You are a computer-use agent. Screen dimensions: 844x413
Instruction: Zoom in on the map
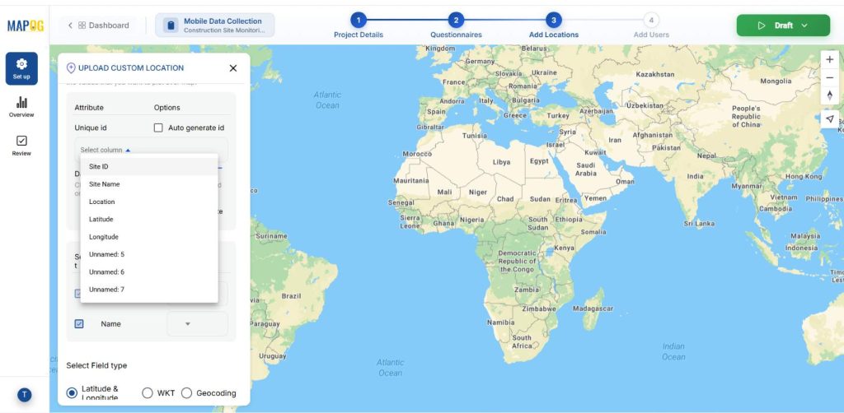[x=829, y=59]
